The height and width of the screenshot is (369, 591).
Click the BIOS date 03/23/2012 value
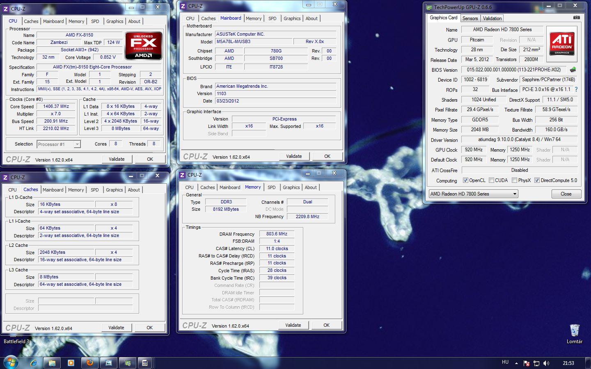tap(276, 101)
